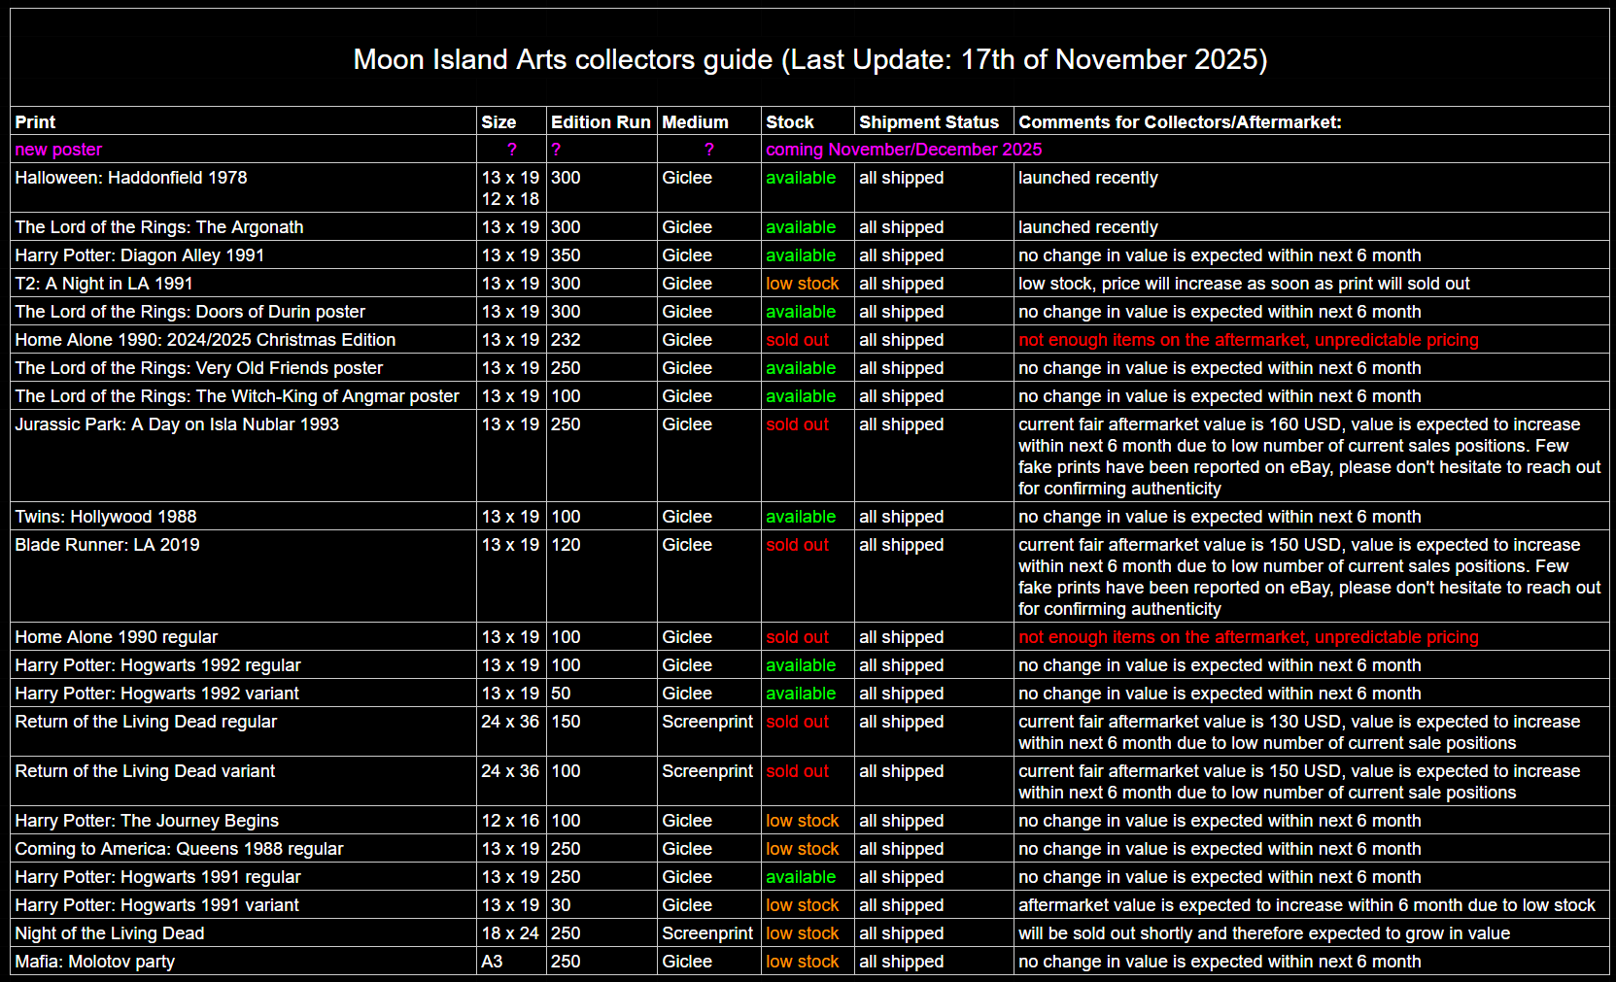Image resolution: width=1616 pixels, height=982 pixels.
Task: Click 'sold out' for Jurassic Park print
Action: [x=797, y=424]
